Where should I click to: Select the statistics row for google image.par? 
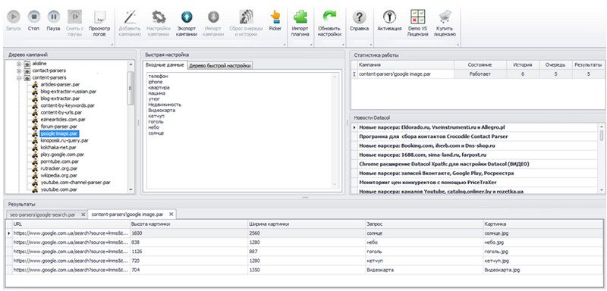click(477, 74)
